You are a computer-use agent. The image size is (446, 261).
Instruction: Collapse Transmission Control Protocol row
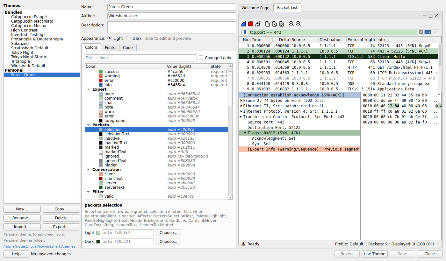[x=241, y=117]
